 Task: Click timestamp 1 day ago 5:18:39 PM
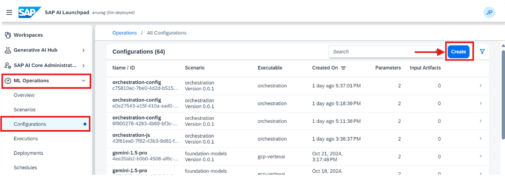coord(336,104)
